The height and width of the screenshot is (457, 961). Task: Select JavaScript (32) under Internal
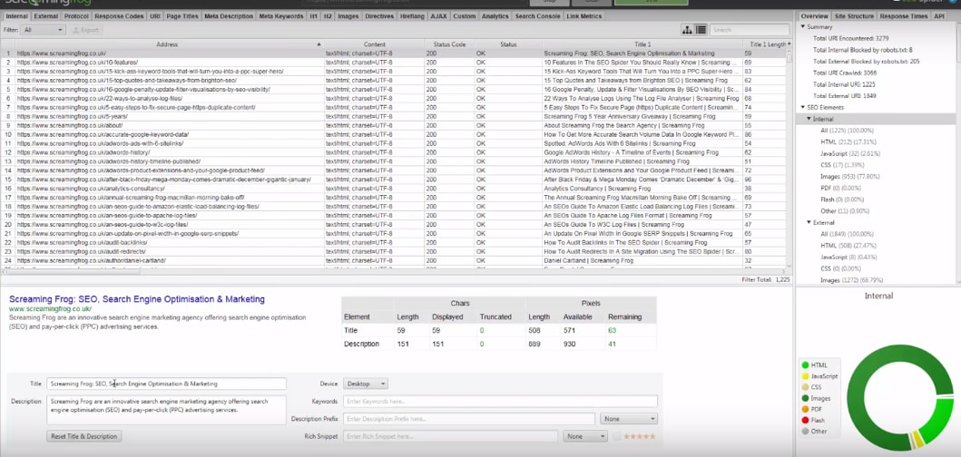pyautogui.click(x=850, y=153)
